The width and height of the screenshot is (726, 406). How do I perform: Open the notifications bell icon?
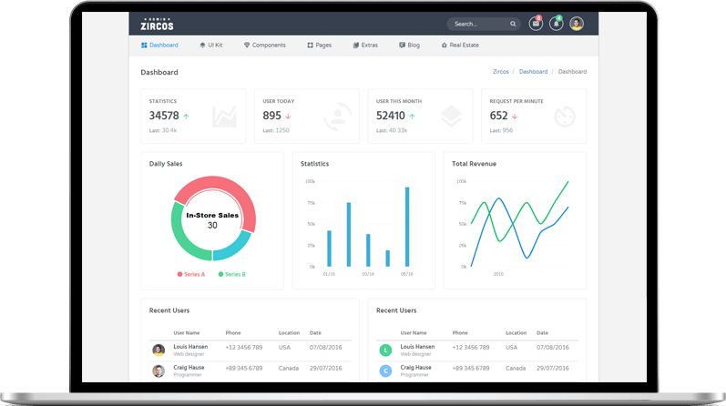556,24
